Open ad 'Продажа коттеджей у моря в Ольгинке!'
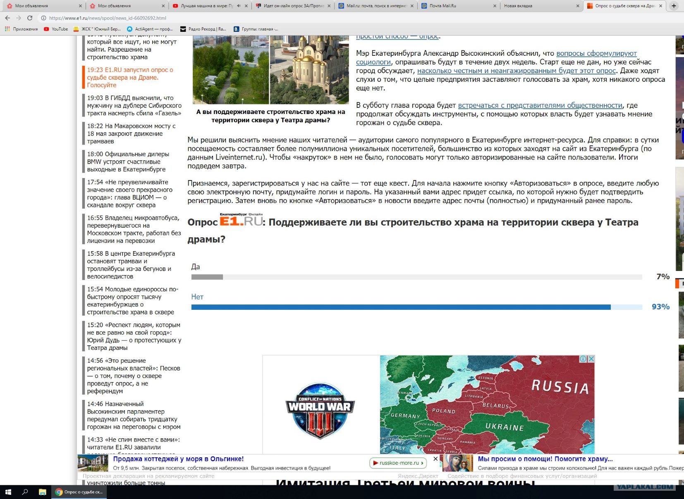The height and width of the screenshot is (499, 684). tap(178, 459)
